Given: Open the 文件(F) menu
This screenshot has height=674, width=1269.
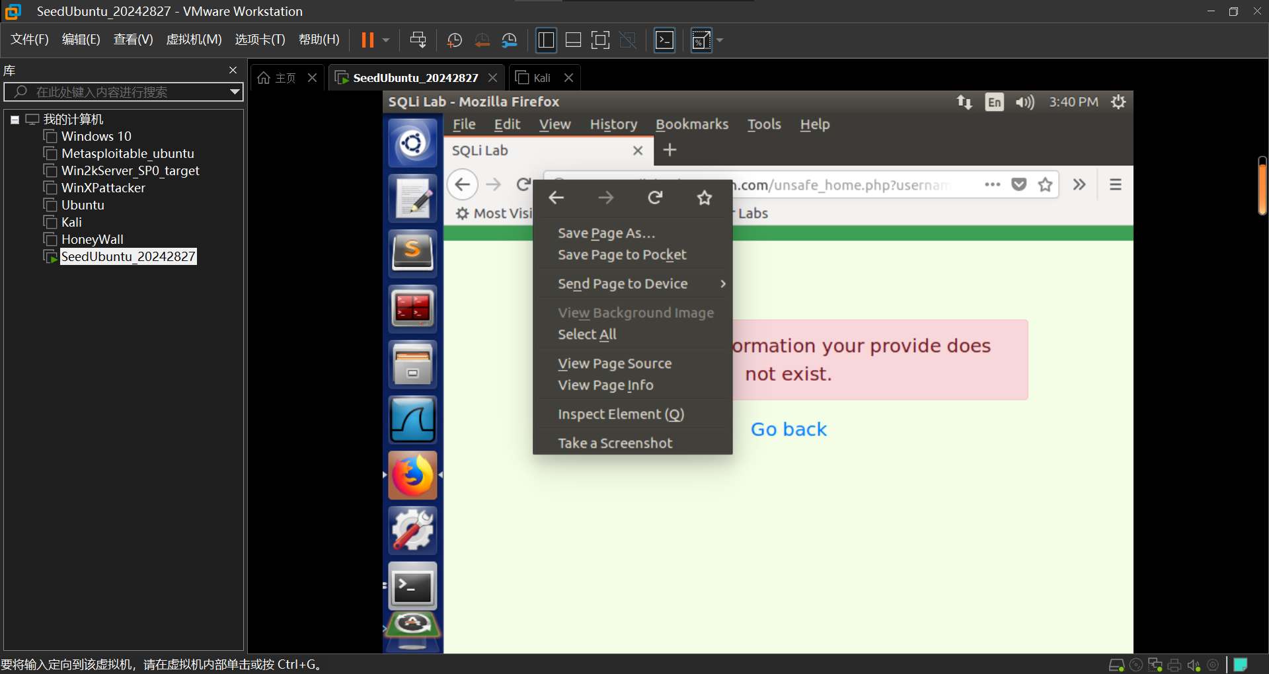Looking at the screenshot, I should (30, 40).
